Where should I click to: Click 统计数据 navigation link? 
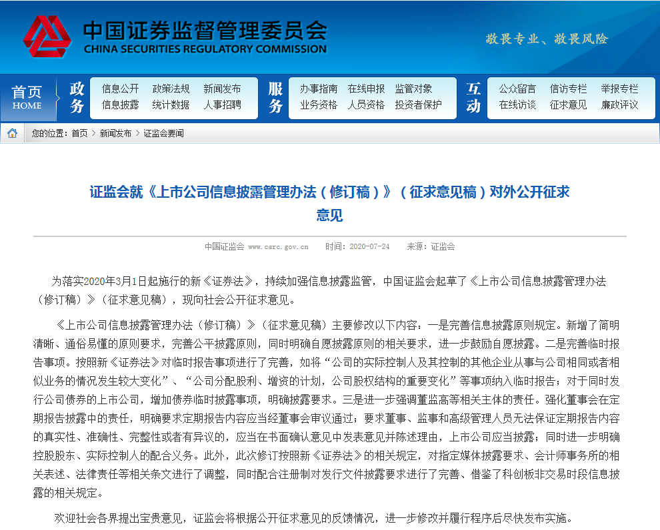(x=171, y=105)
